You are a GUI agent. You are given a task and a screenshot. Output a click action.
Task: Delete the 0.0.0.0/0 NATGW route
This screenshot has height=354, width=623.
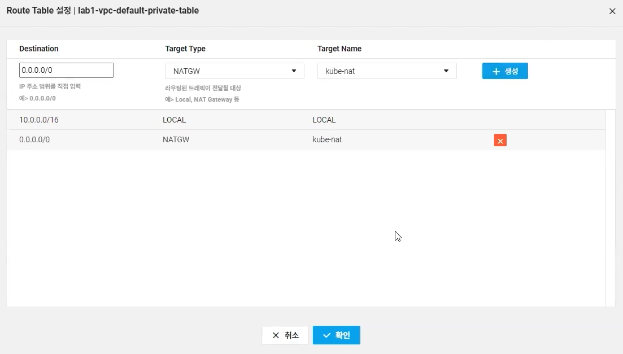(500, 141)
